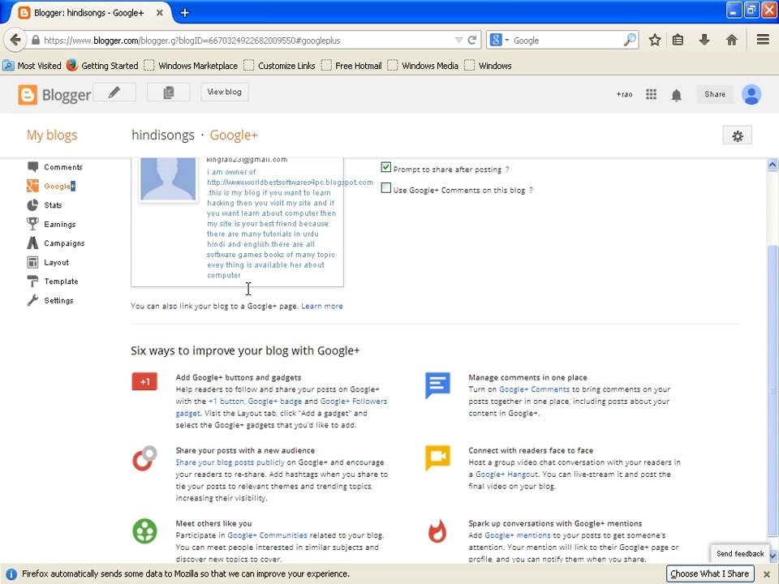
Task: Open the posts list icon button
Action: [x=169, y=92]
